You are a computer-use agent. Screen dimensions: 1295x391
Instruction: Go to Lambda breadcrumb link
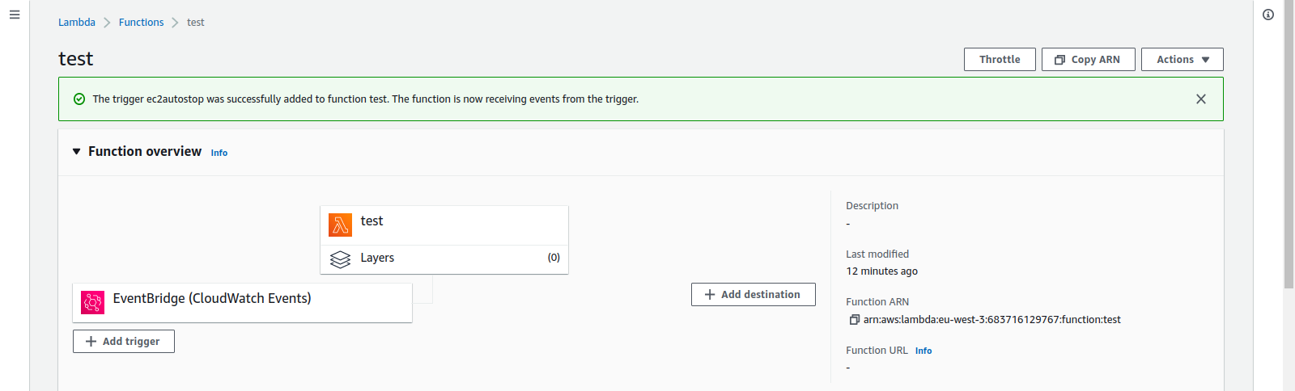77,23
